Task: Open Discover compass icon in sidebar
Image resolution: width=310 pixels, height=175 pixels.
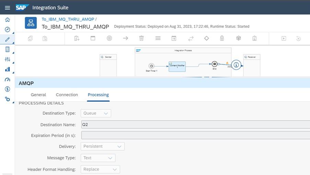Action: click(x=7, y=29)
